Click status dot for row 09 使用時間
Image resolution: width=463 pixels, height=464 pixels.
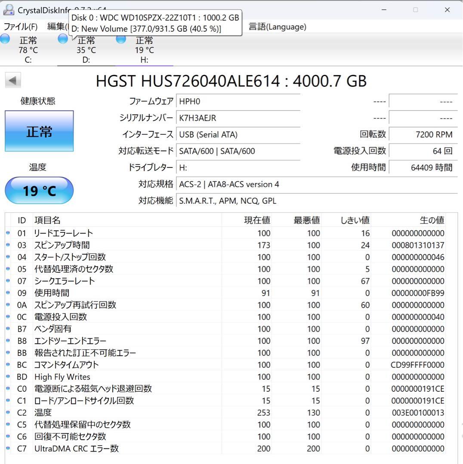point(8,293)
